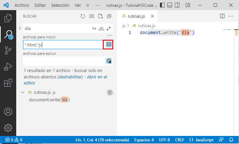The width and height of the screenshot is (239, 144).
Task: Toggle search details three dots
Action: click(109, 35)
